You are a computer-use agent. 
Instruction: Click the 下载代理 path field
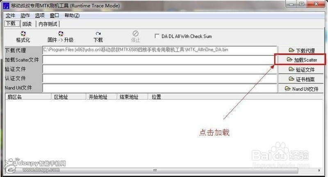click(159, 50)
